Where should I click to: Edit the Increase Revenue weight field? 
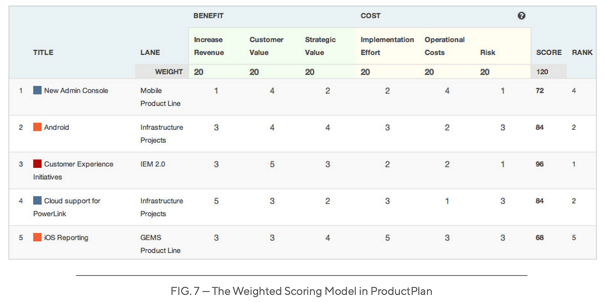(215, 72)
